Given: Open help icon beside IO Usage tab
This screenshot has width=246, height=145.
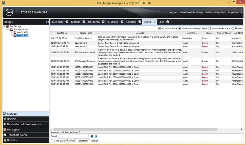Looking at the screenshot, I should 122,22.
